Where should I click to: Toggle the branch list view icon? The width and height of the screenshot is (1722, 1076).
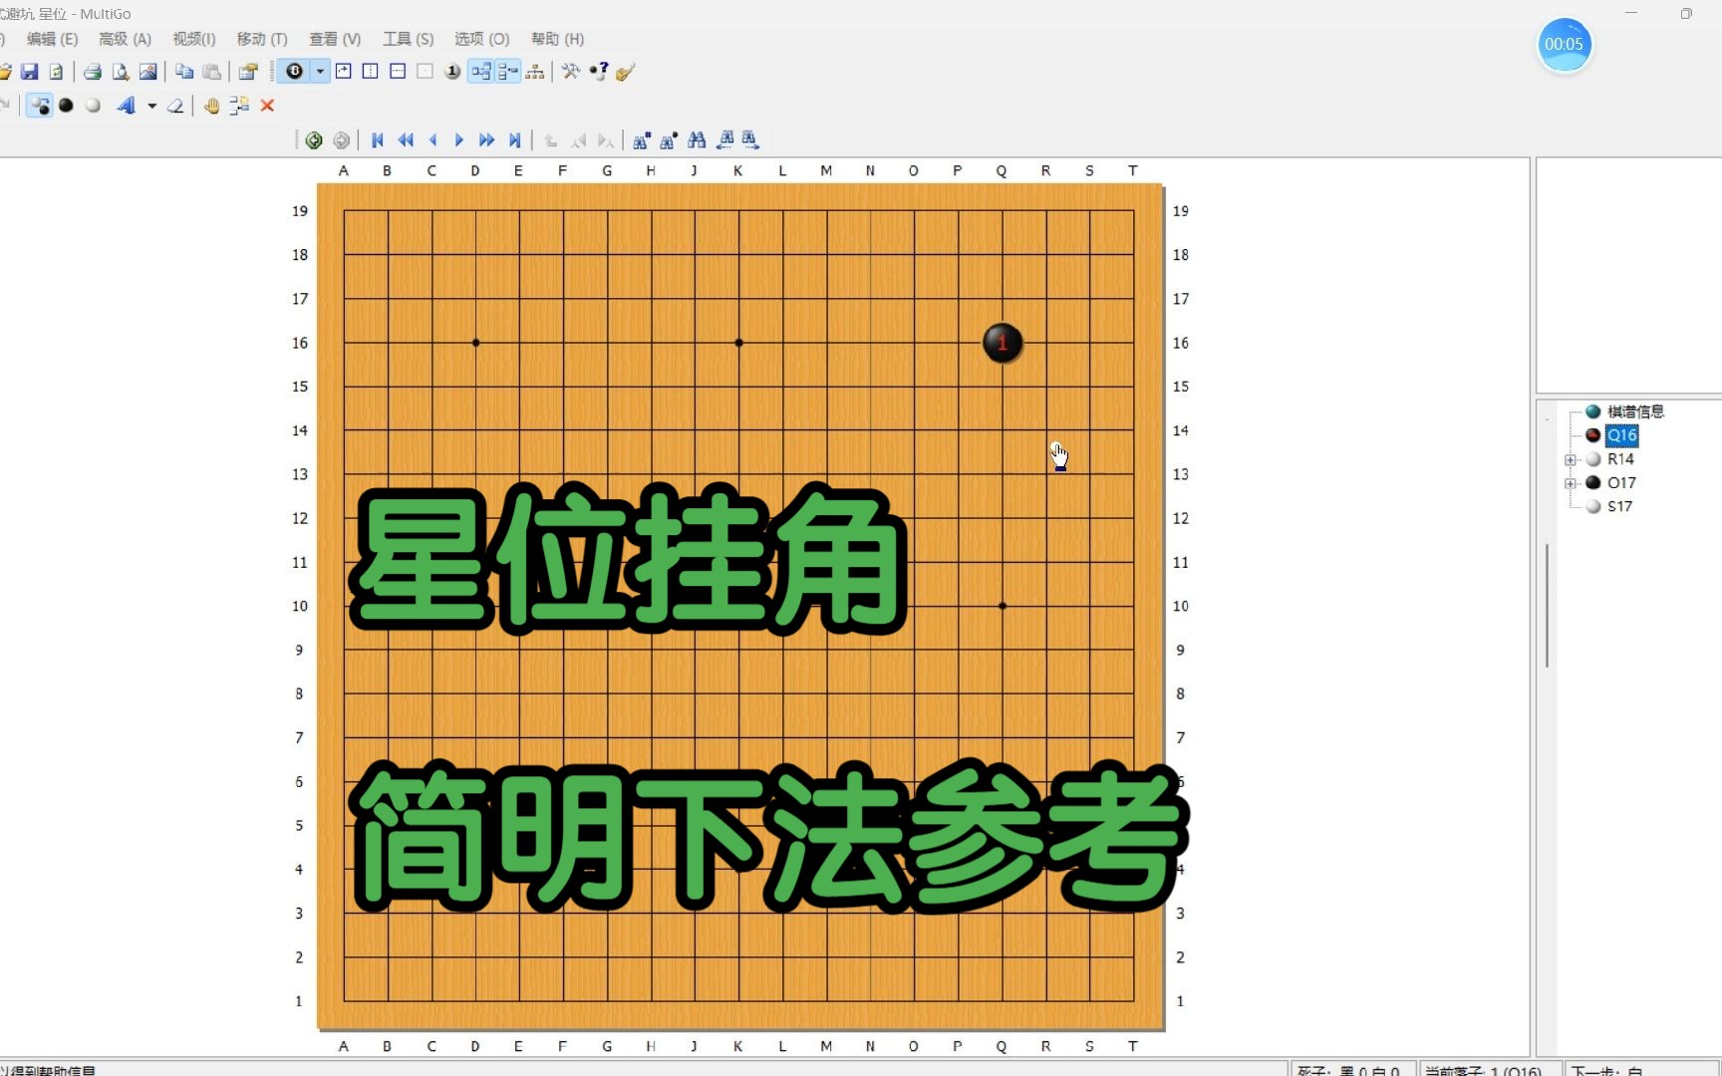click(508, 72)
